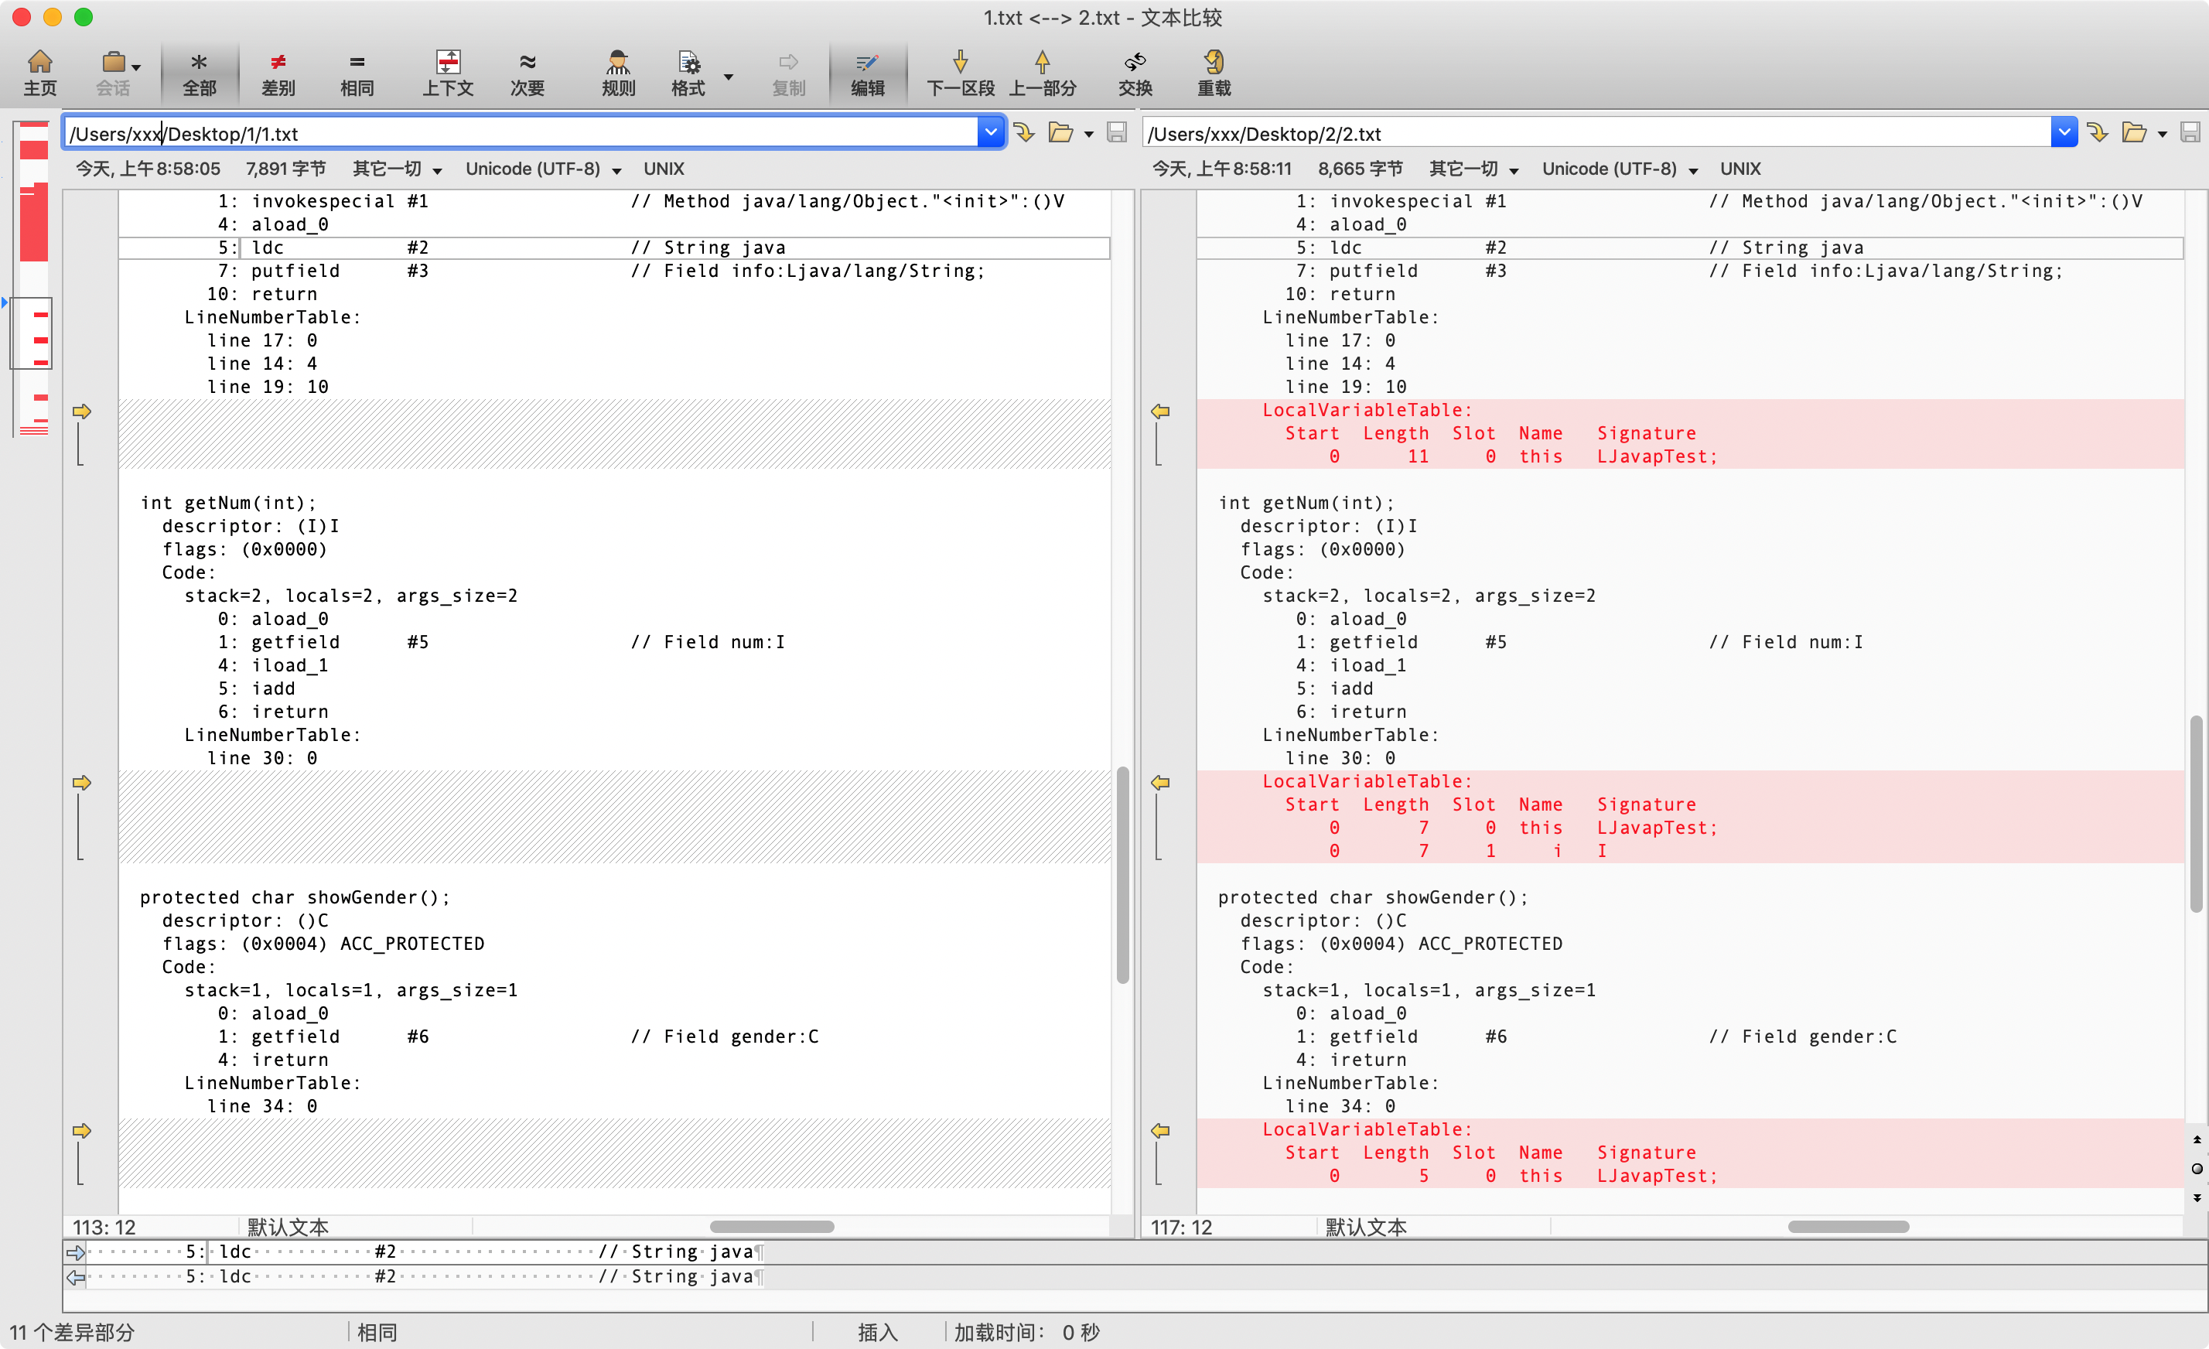Image resolution: width=2209 pixels, height=1349 pixels.
Task: Expand the left file path history dropdown
Action: pos(990,133)
